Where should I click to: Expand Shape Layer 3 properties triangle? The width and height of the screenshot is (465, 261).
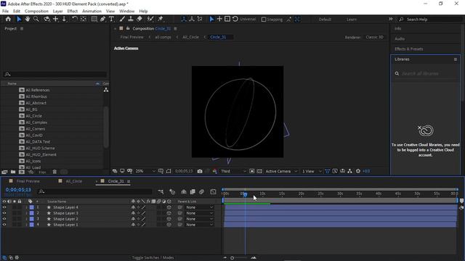(x=26, y=213)
